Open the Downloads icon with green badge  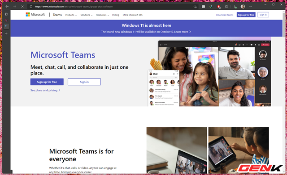pyautogui.click(x=235, y=7)
